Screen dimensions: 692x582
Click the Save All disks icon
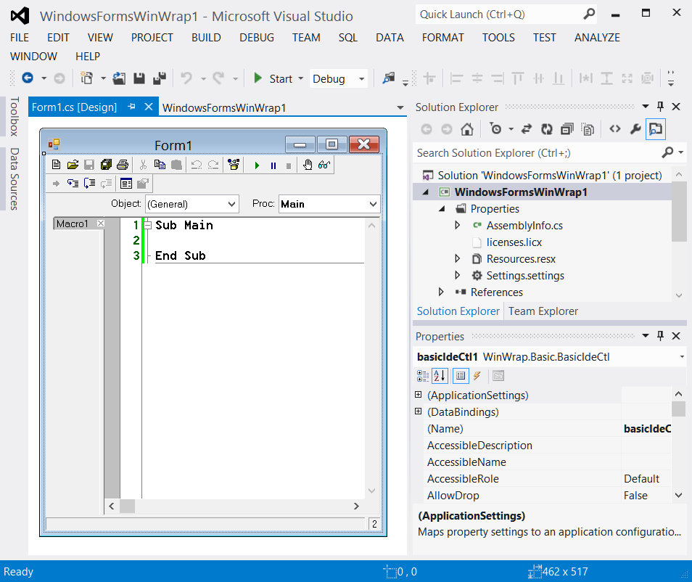(160, 78)
